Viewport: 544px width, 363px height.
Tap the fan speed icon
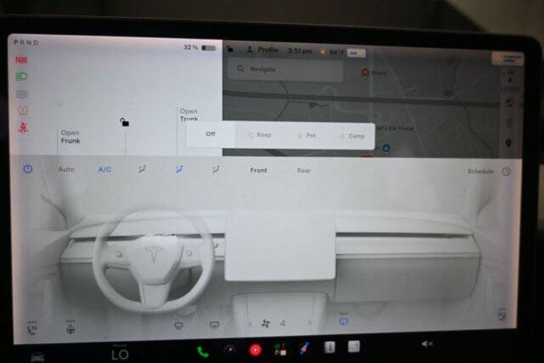coord(265,324)
